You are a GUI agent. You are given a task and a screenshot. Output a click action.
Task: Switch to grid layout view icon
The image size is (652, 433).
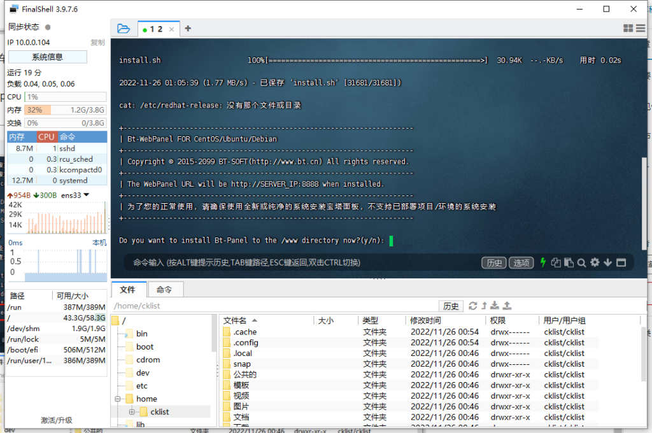coord(628,28)
